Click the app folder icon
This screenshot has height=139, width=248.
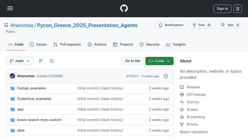12,109
